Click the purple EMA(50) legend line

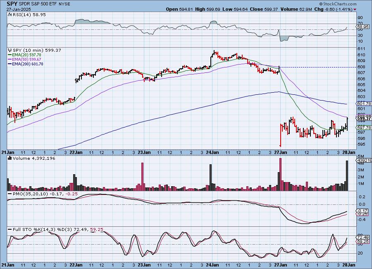(10, 60)
